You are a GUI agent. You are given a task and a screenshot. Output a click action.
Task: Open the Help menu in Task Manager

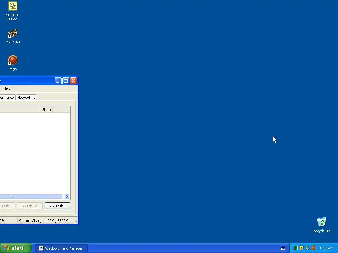7,88
